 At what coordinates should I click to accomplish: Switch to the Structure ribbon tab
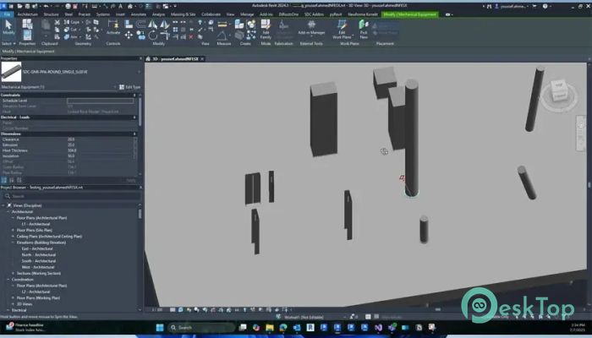[x=51, y=14]
